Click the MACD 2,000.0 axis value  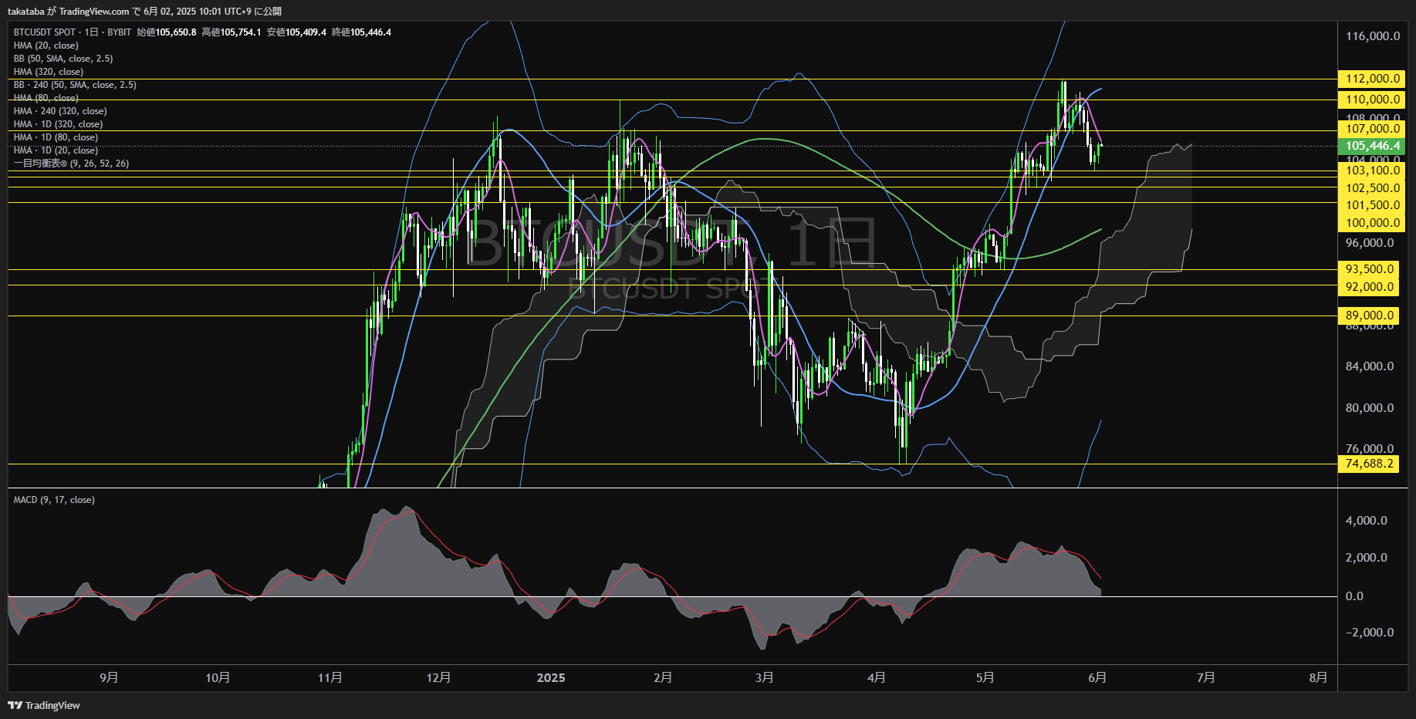click(x=1366, y=558)
